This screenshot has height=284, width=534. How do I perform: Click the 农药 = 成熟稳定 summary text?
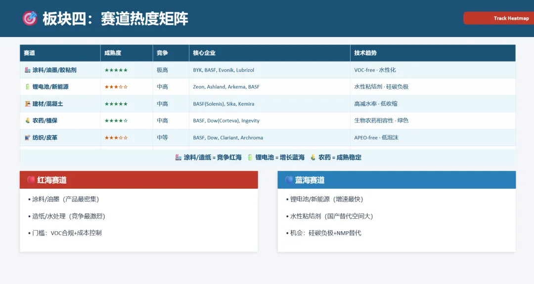pyautogui.click(x=340, y=157)
